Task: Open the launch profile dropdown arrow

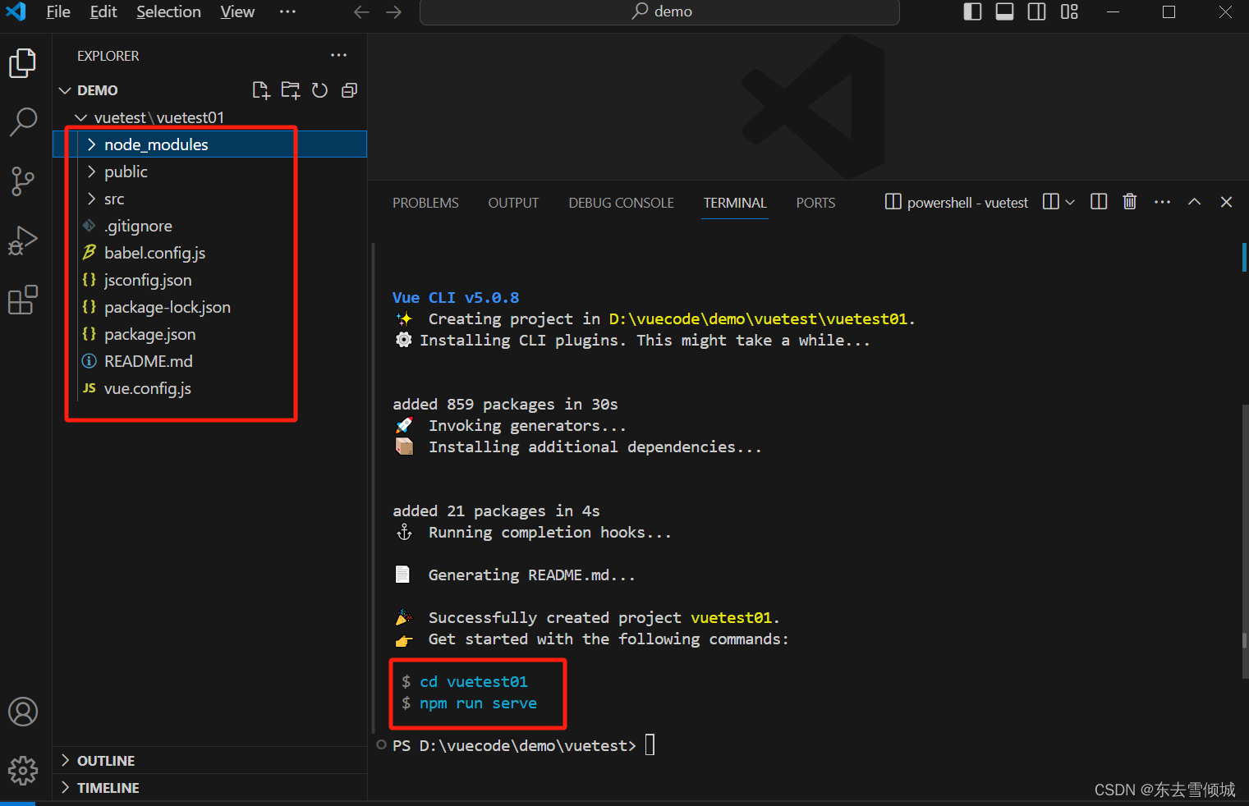Action: point(1070,202)
